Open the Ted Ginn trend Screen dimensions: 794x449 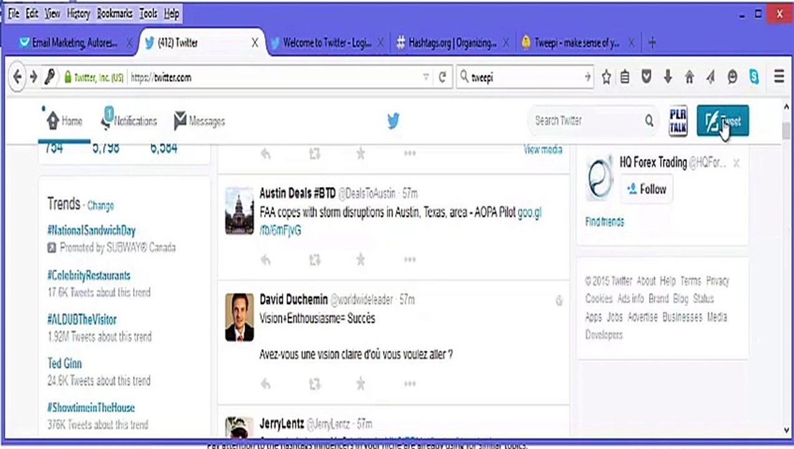click(64, 364)
